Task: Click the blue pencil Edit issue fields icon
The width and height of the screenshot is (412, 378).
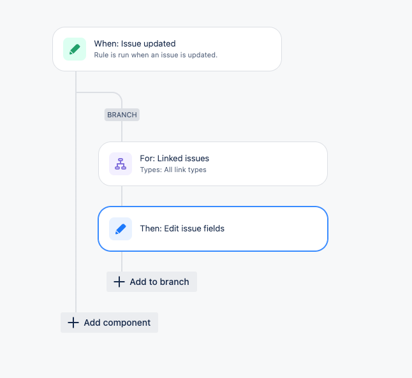Action: click(x=121, y=229)
